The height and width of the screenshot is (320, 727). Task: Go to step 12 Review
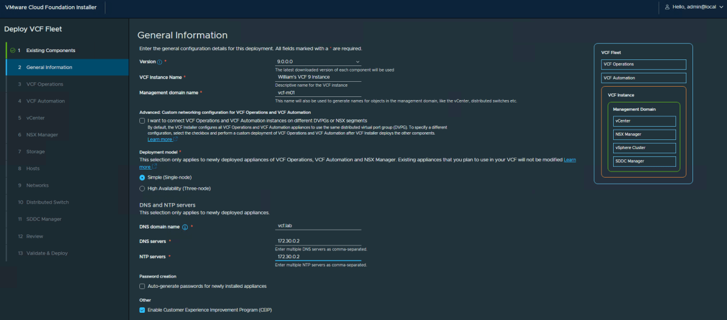tap(67, 236)
